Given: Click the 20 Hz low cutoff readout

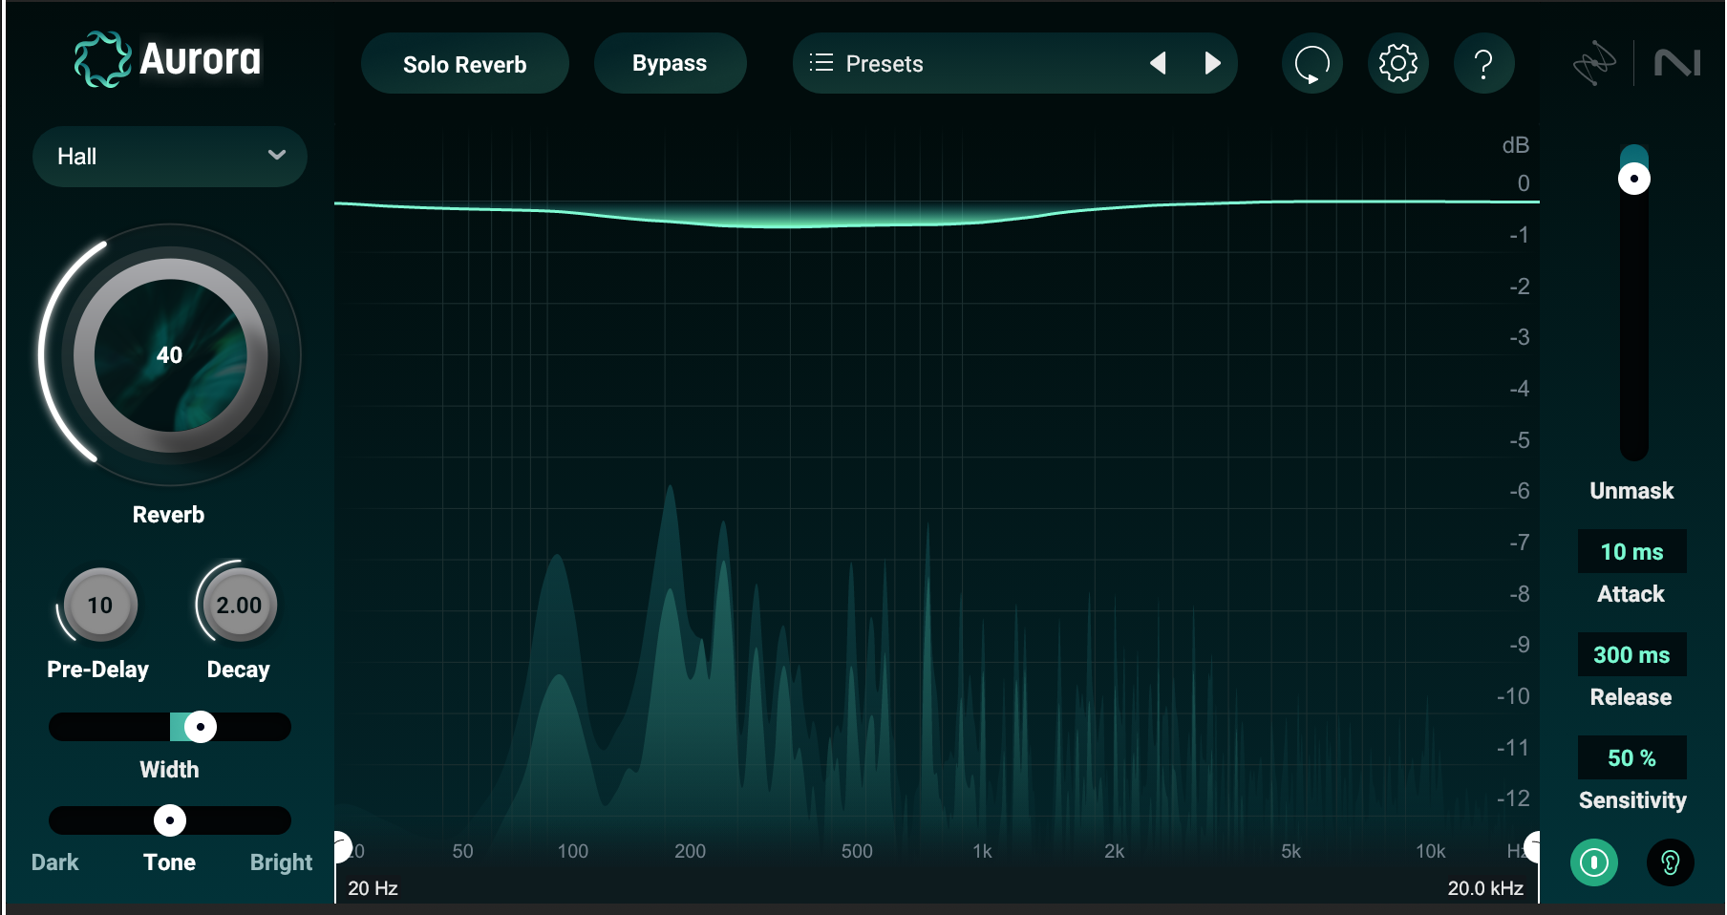Looking at the screenshot, I should 373,888.
